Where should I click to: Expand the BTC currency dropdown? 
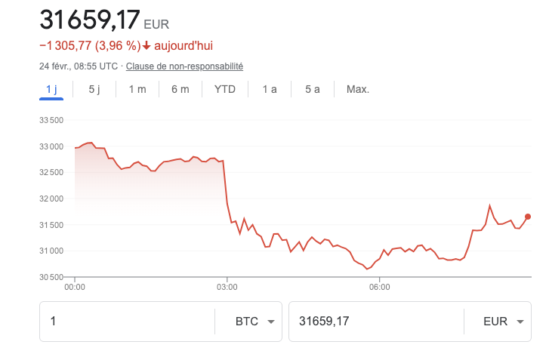click(x=247, y=322)
